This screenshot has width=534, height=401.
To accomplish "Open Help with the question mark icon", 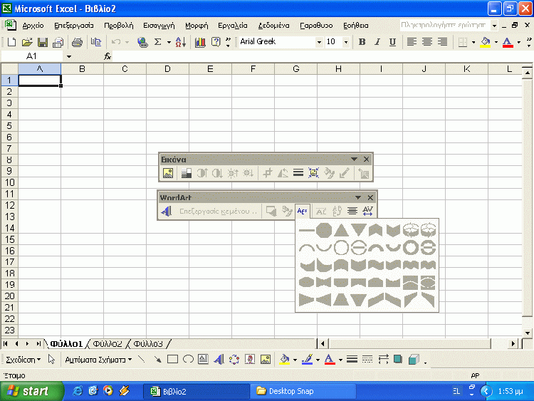I will click(x=216, y=42).
